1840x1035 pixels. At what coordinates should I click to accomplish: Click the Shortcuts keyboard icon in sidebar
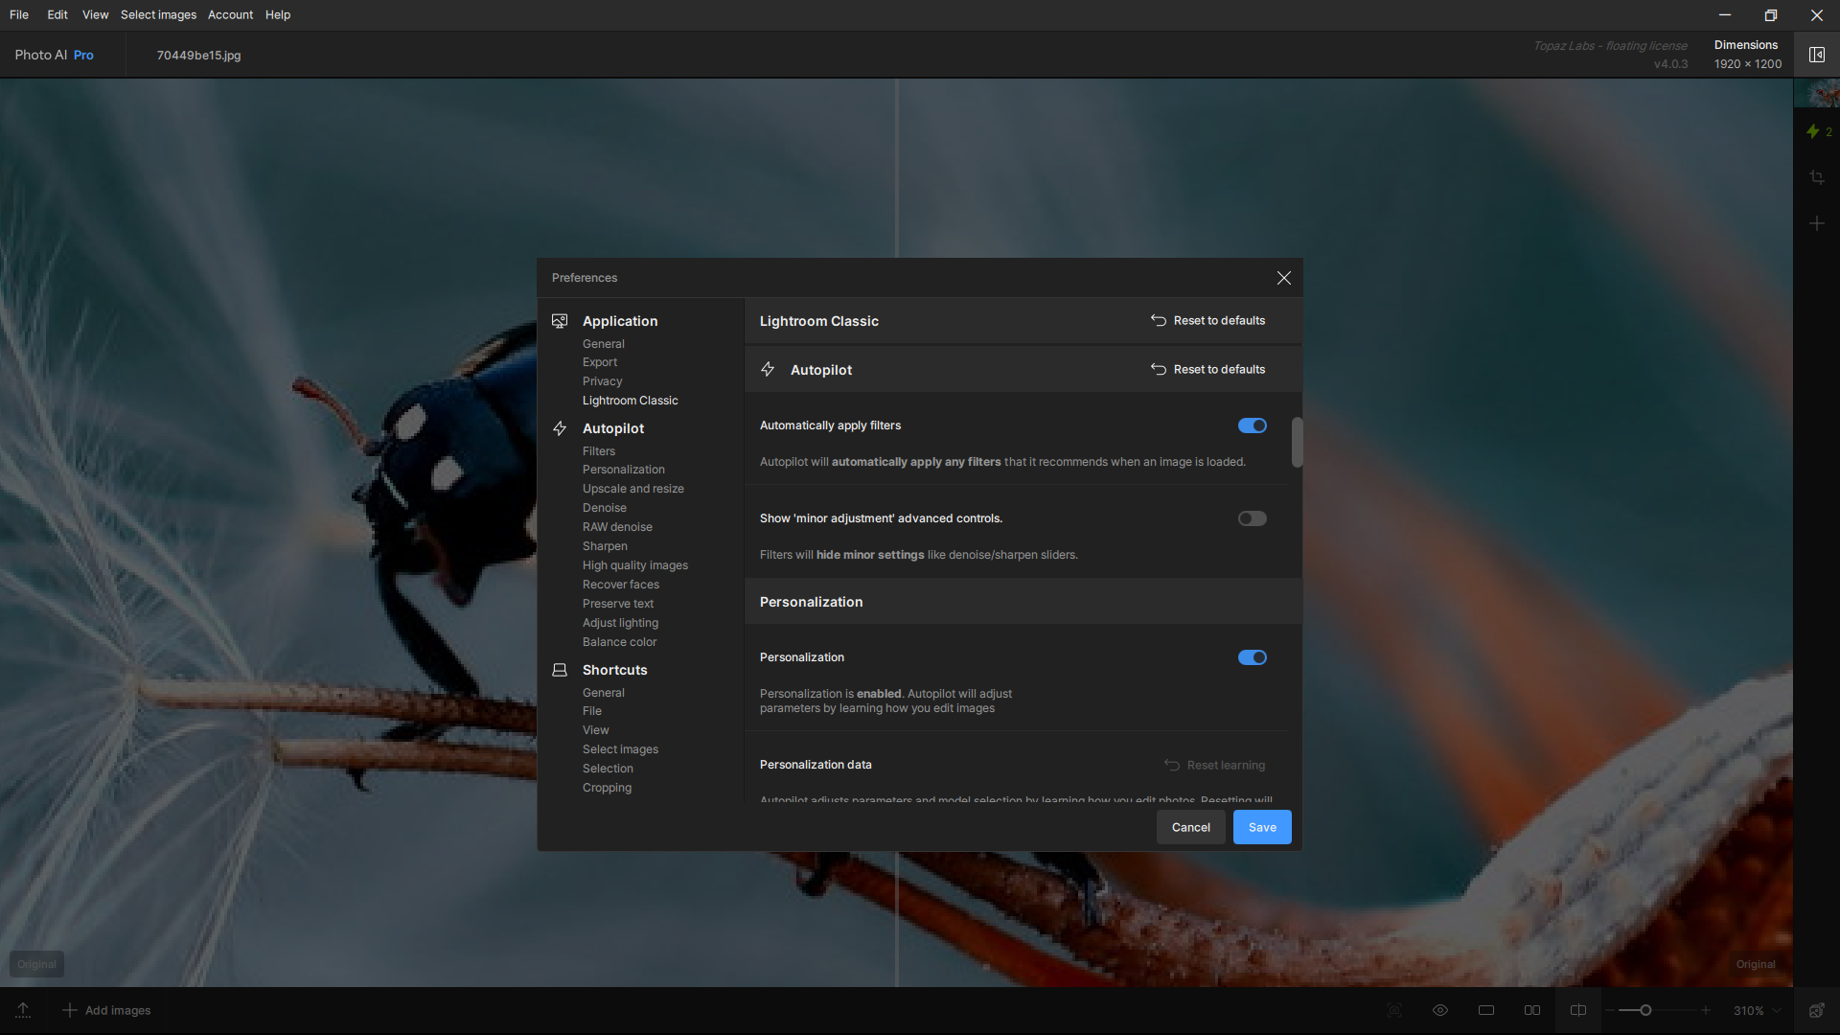coord(560,670)
